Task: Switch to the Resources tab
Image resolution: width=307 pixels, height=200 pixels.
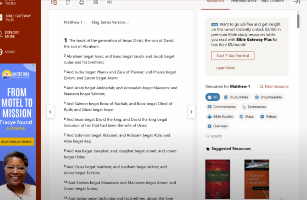Action: coord(216,2)
